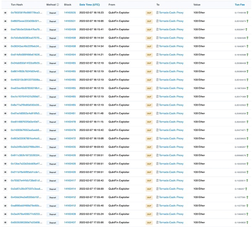The height and width of the screenshot is (227, 252).
Task: Click the eye icon for block 14160409 transaction
Action: coord(5,214)
